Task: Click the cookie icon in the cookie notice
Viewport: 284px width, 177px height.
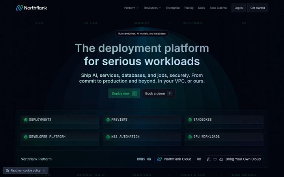Action: tap(7, 170)
